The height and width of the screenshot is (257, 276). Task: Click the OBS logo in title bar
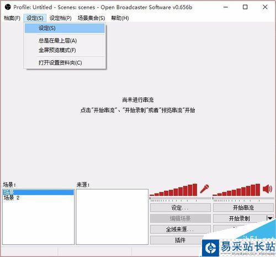pyautogui.click(x=8, y=7)
